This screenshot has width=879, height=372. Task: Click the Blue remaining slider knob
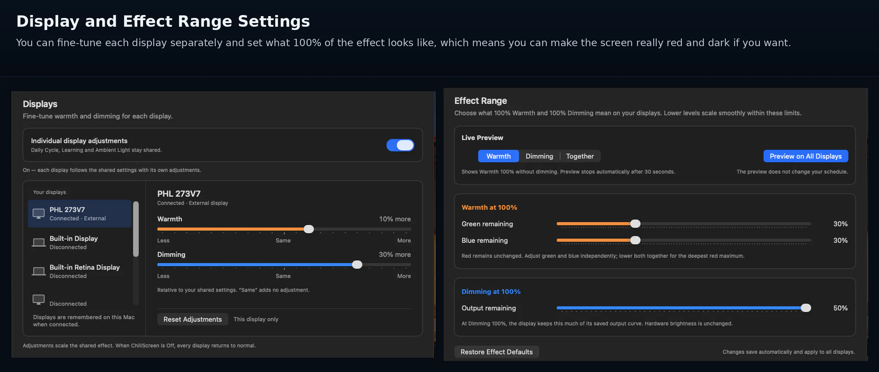click(x=635, y=240)
